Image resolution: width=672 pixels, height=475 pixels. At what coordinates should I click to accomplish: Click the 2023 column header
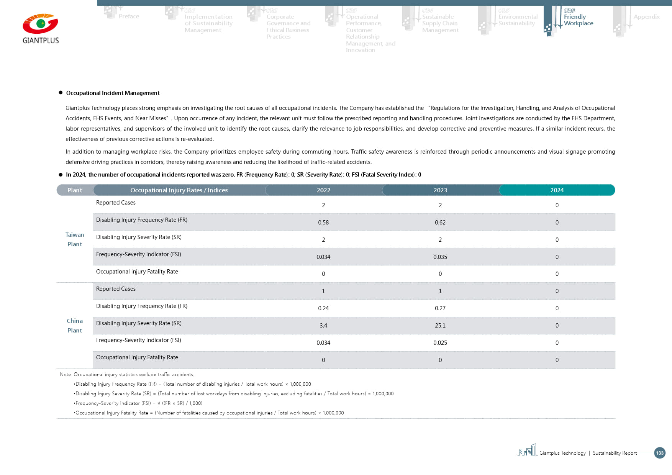click(440, 190)
